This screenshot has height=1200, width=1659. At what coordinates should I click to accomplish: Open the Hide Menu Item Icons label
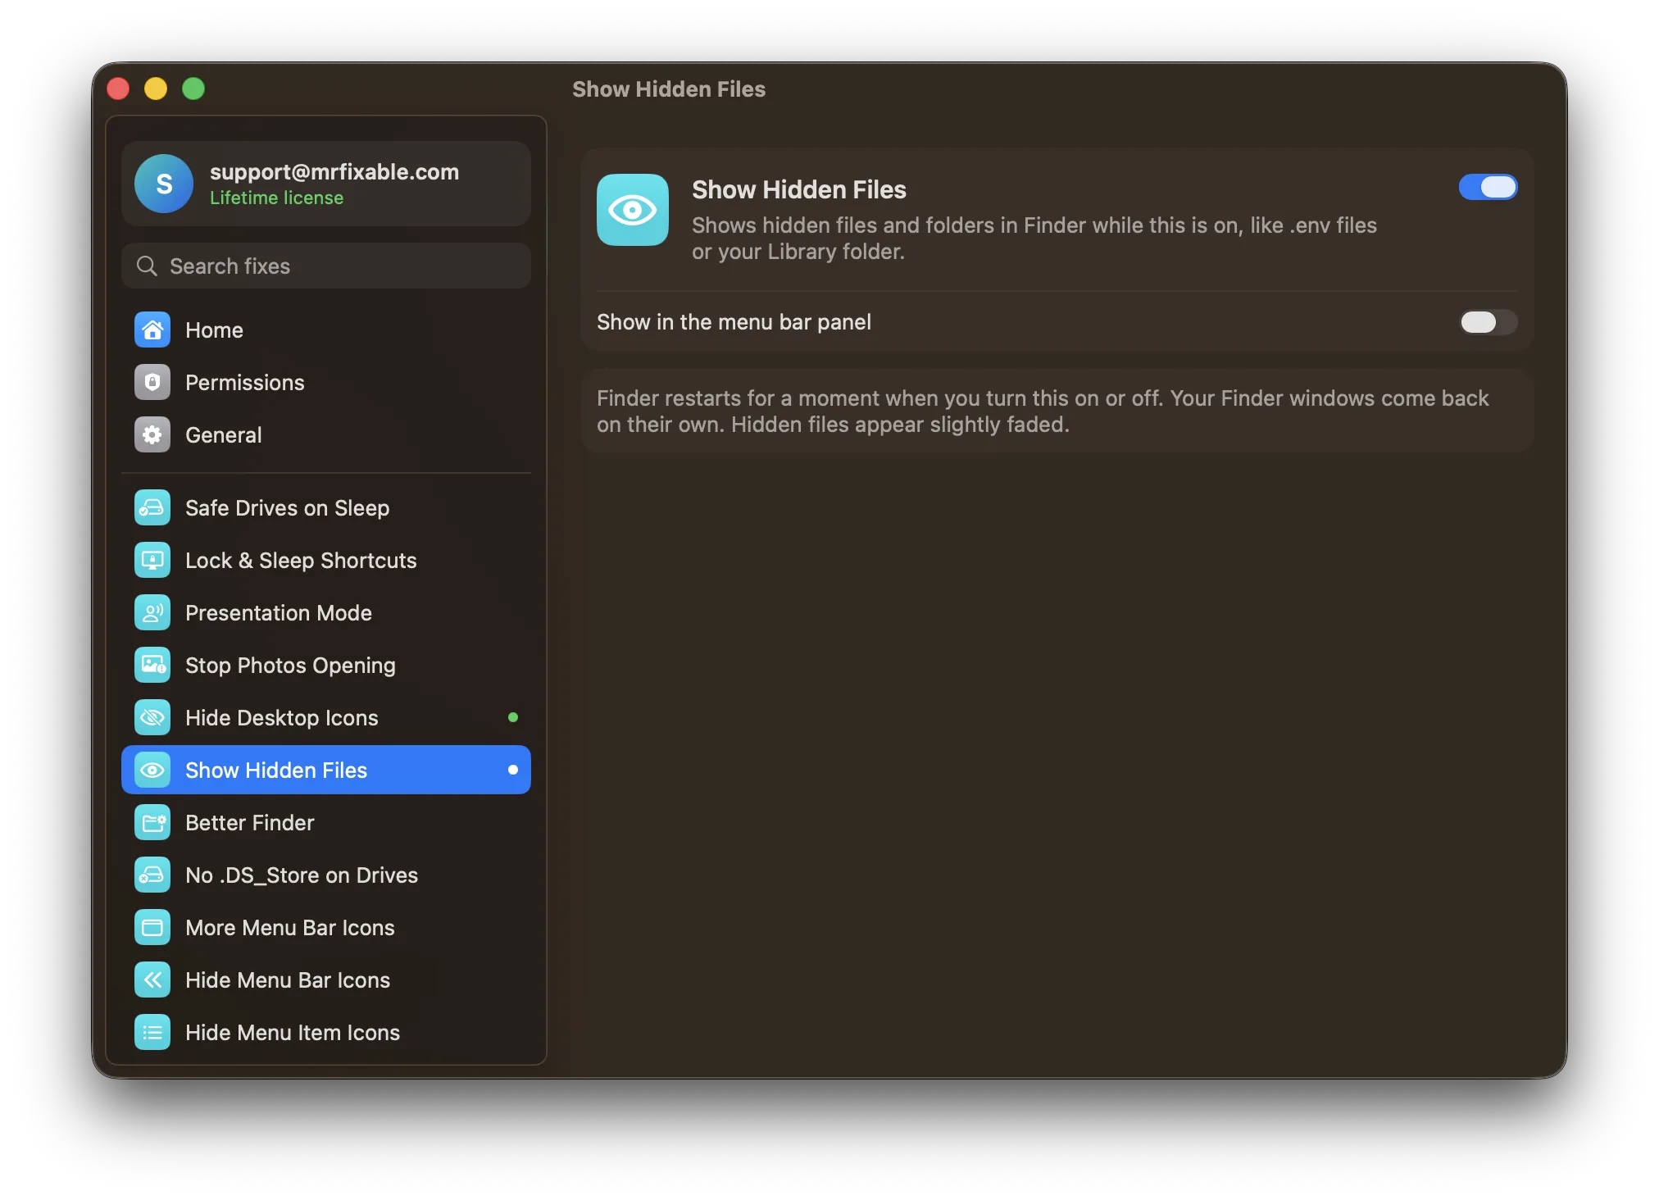[292, 1033]
